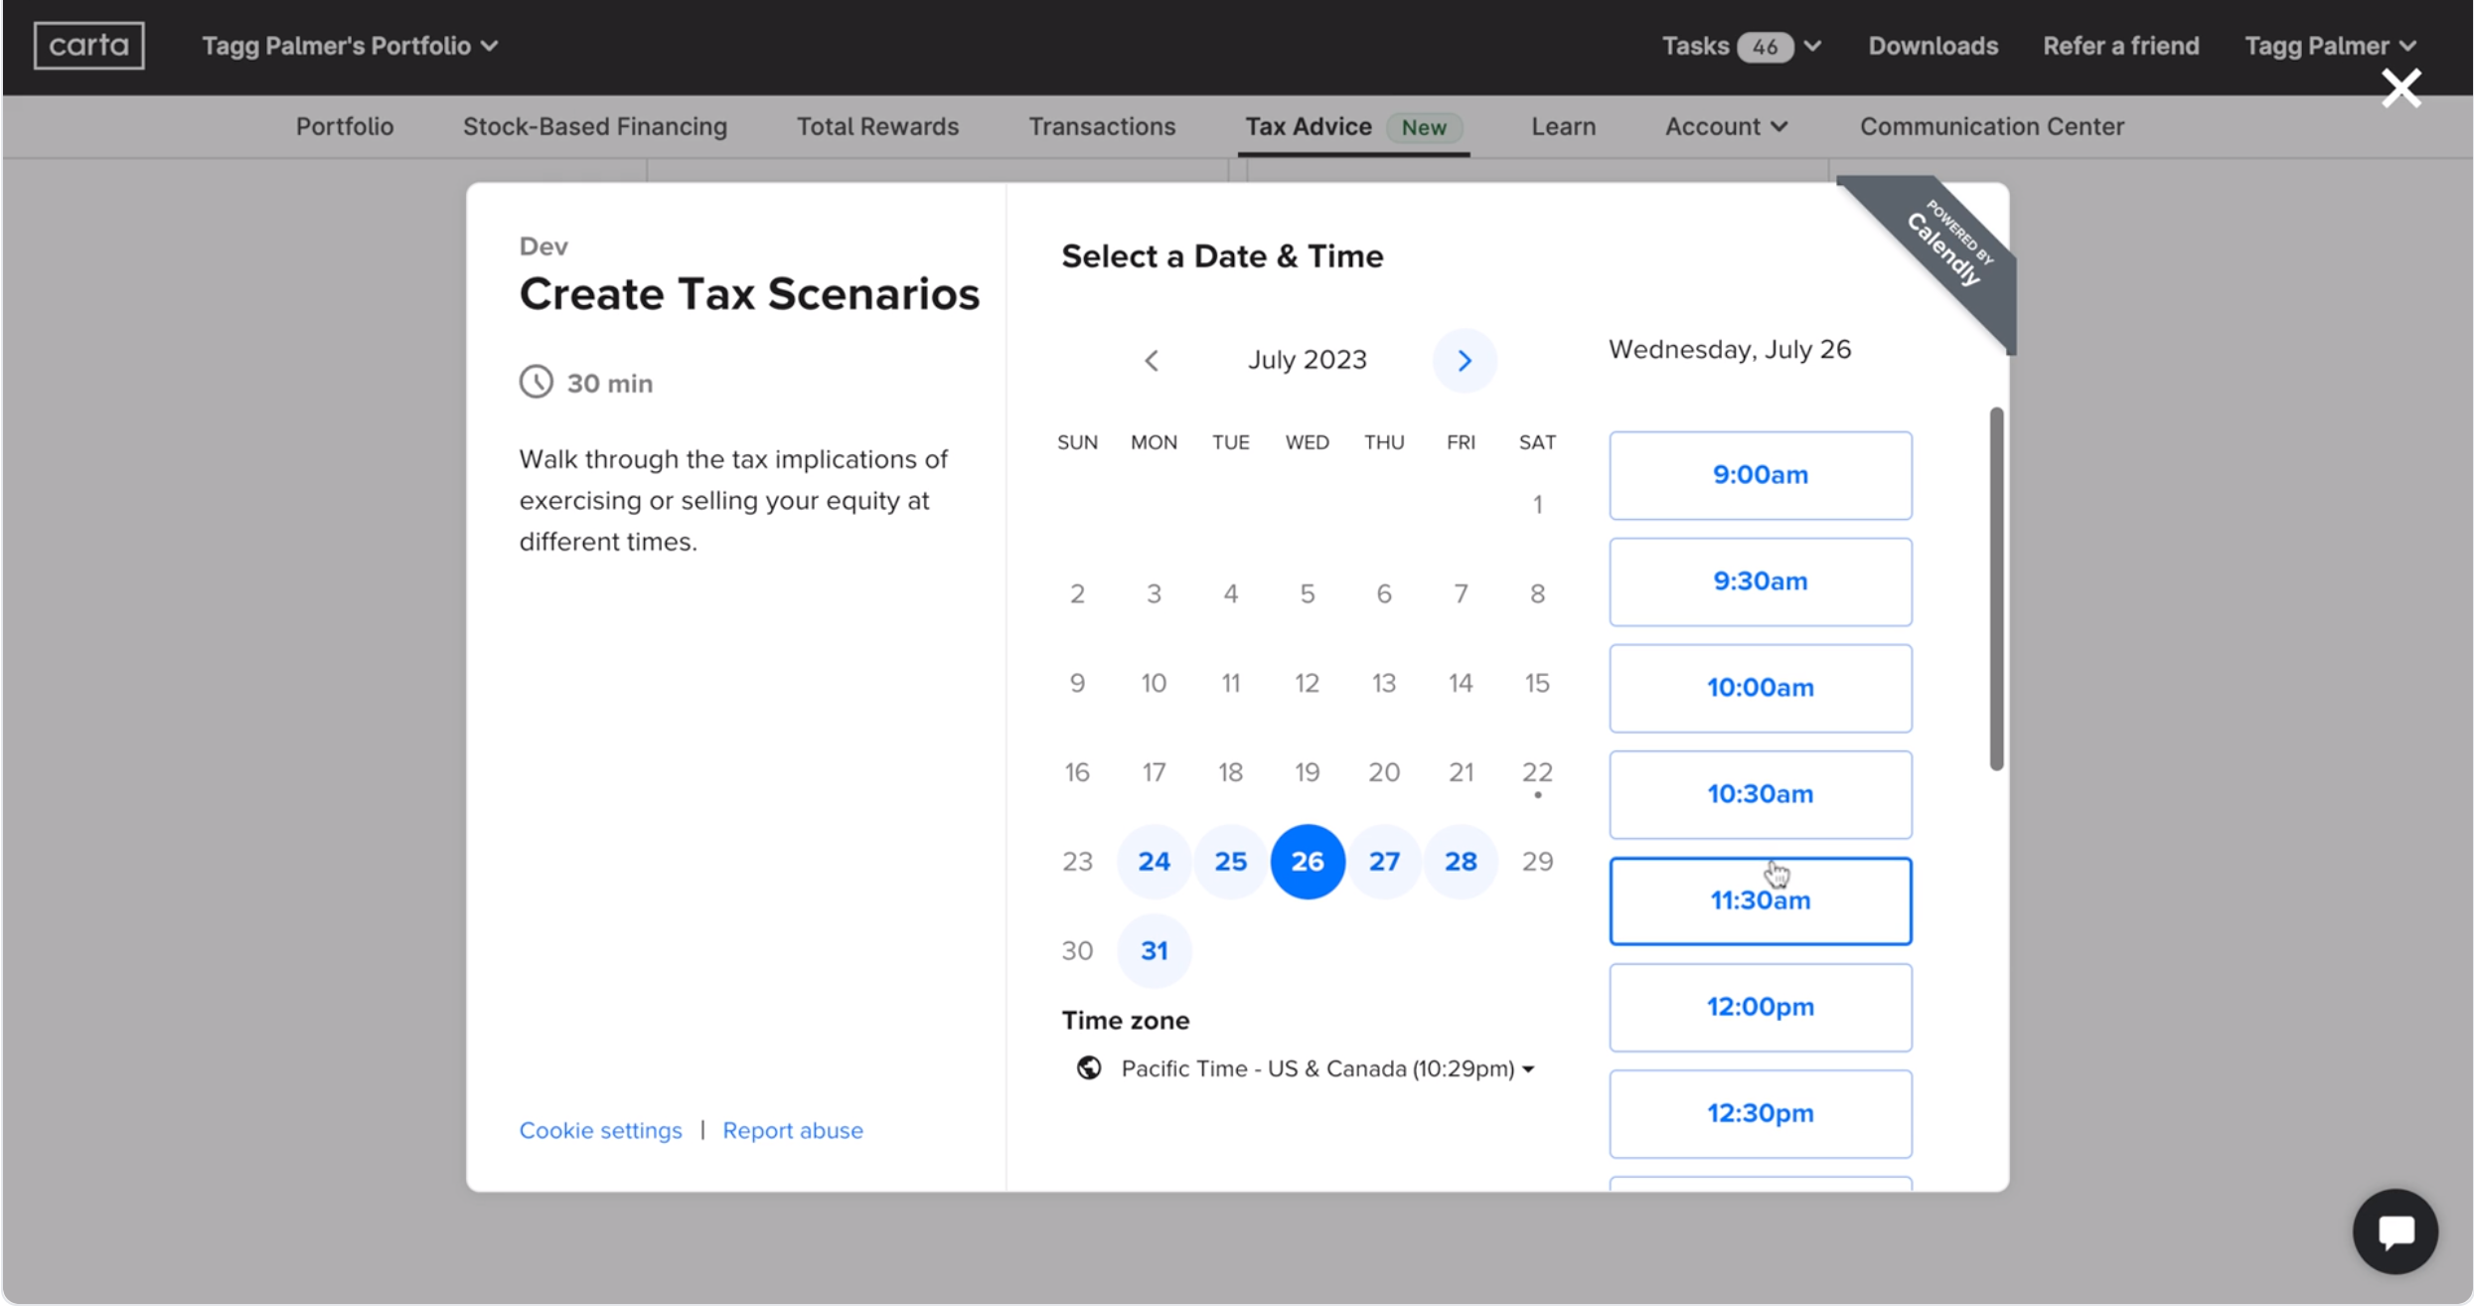Open the Transactions tab

coord(1101,126)
